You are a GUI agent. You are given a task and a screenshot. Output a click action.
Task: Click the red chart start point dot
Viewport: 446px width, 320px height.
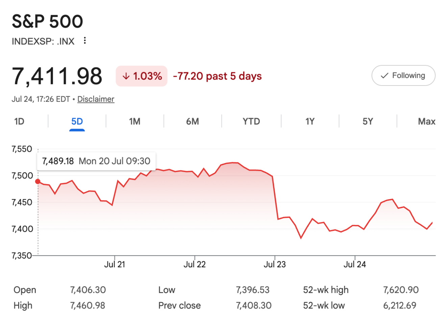(x=38, y=181)
